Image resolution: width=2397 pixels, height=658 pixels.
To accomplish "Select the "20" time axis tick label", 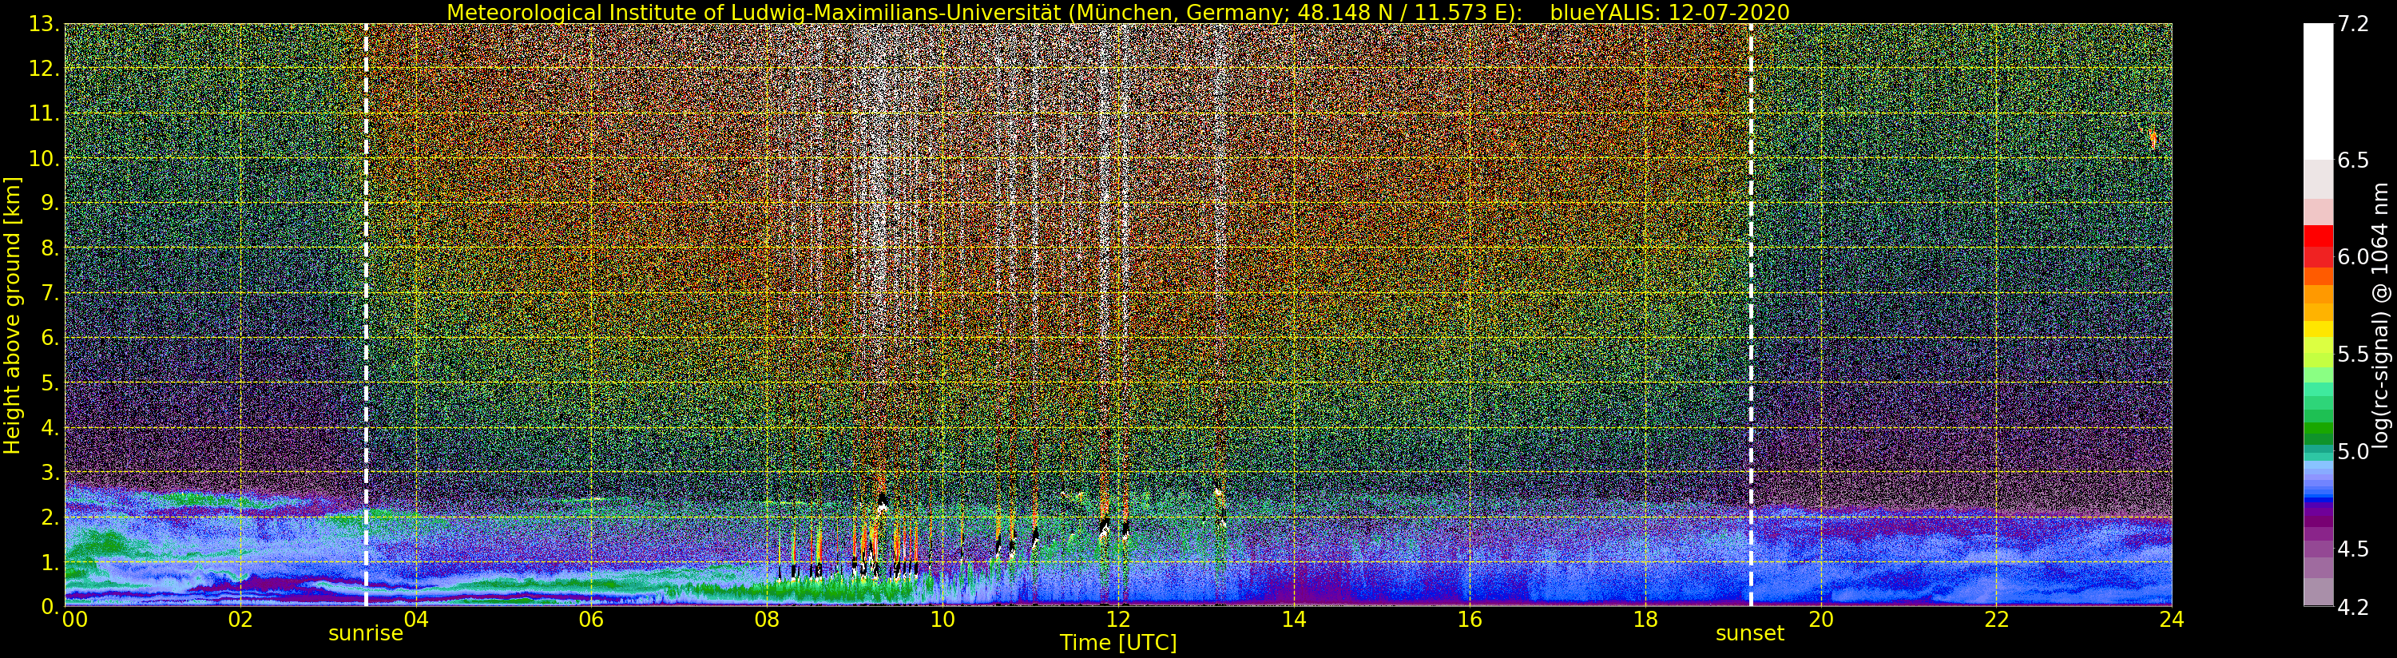I will tap(1820, 620).
